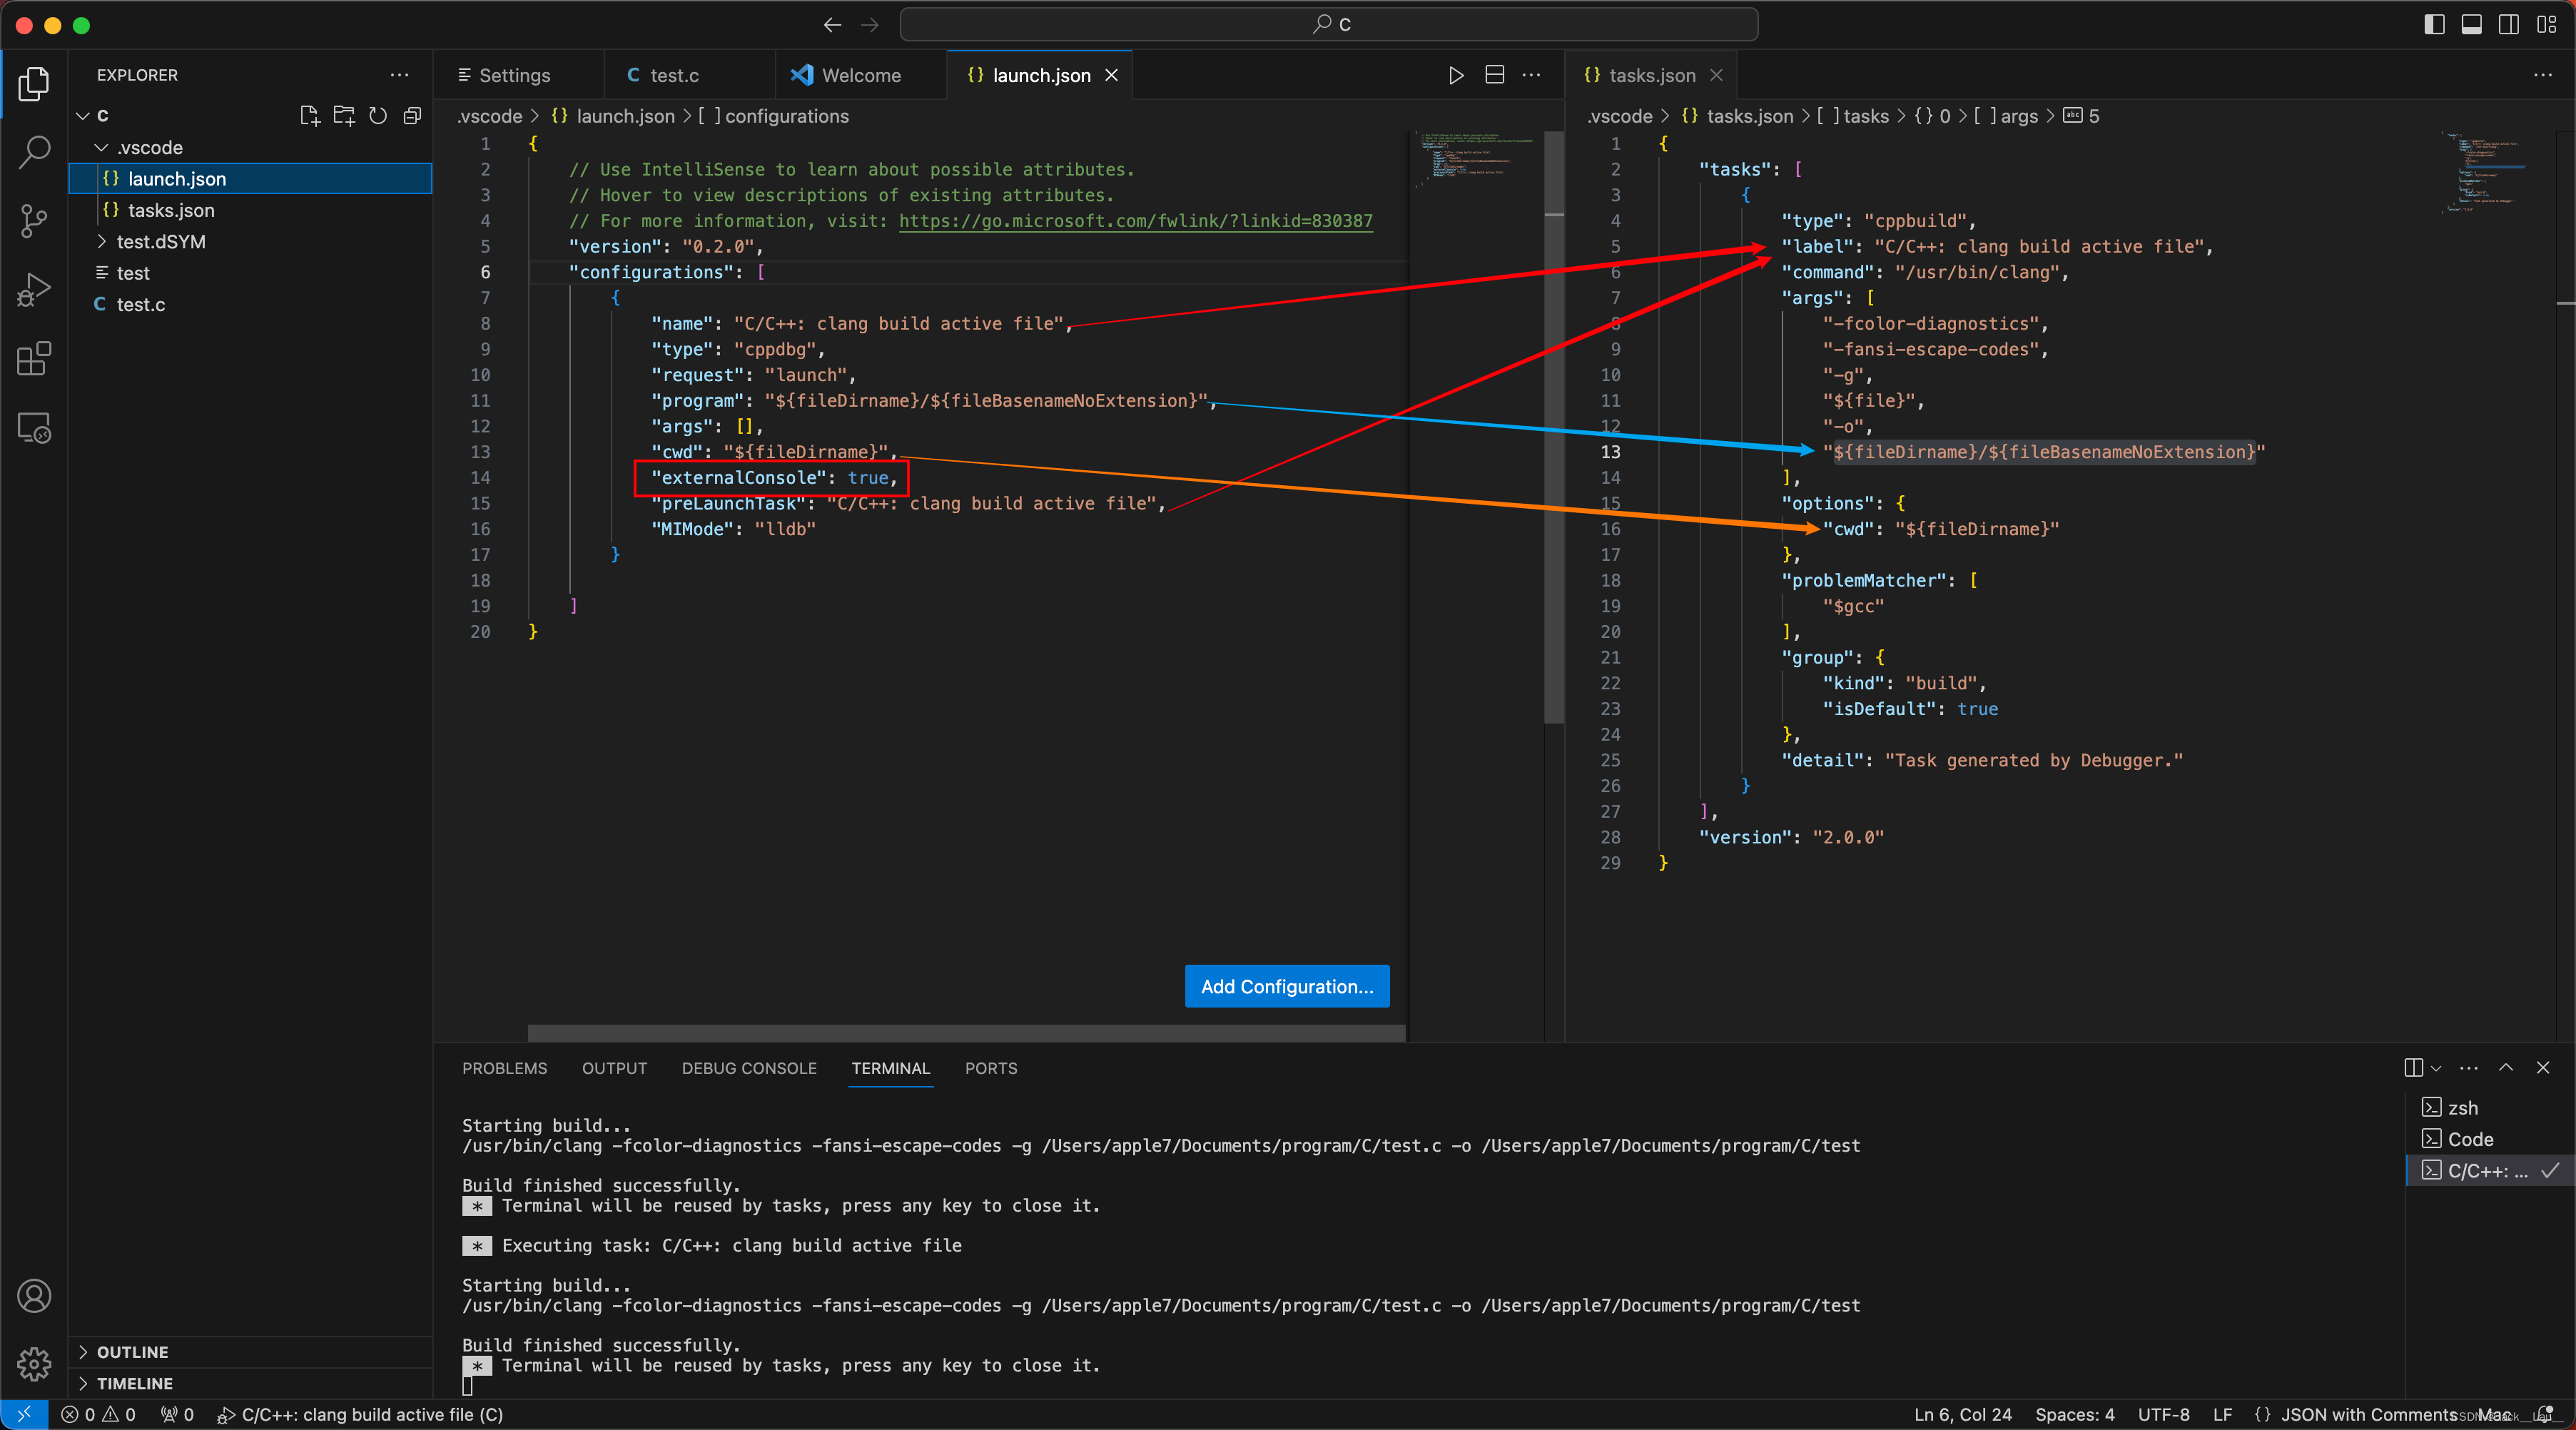The image size is (2576, 1430).
Task: Open the Search view in activity bar
Action: tap(34, 152)
